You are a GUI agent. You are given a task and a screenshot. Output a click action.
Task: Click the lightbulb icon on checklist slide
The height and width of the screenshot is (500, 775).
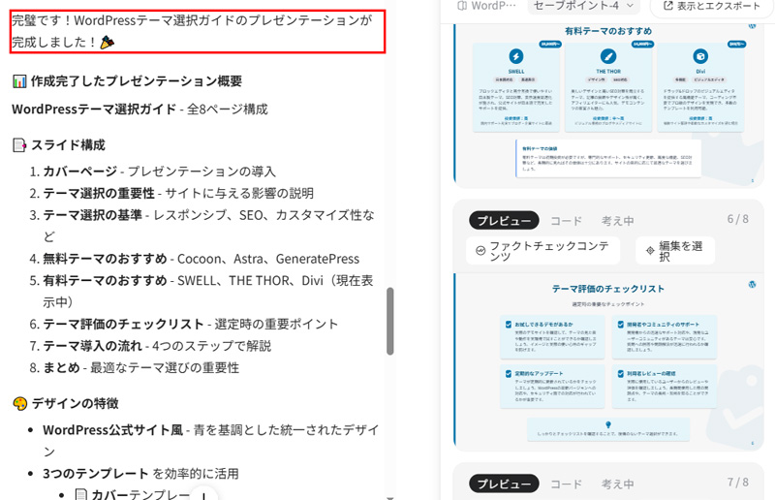point(608,424)
